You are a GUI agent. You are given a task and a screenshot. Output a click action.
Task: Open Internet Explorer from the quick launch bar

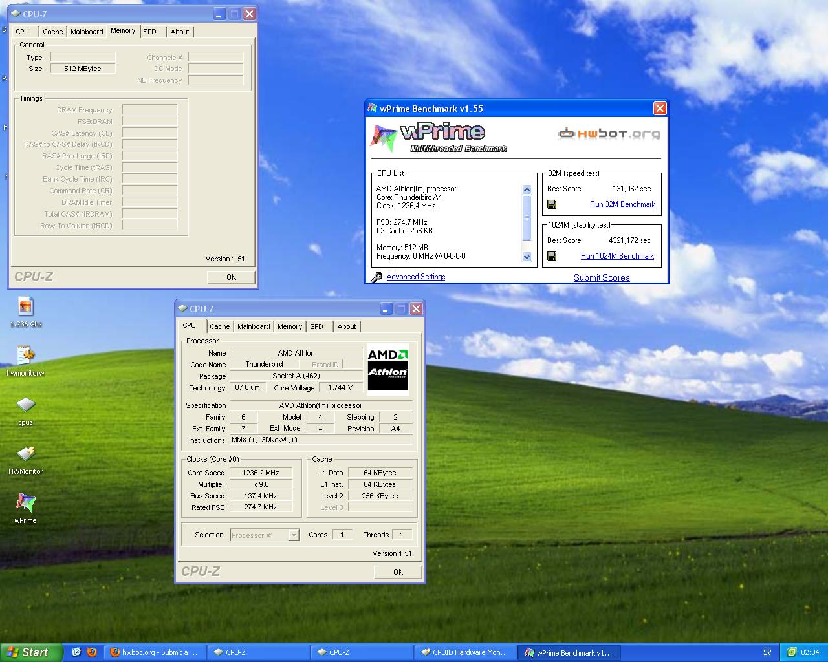pyautogui.click(x=76, y=652)
